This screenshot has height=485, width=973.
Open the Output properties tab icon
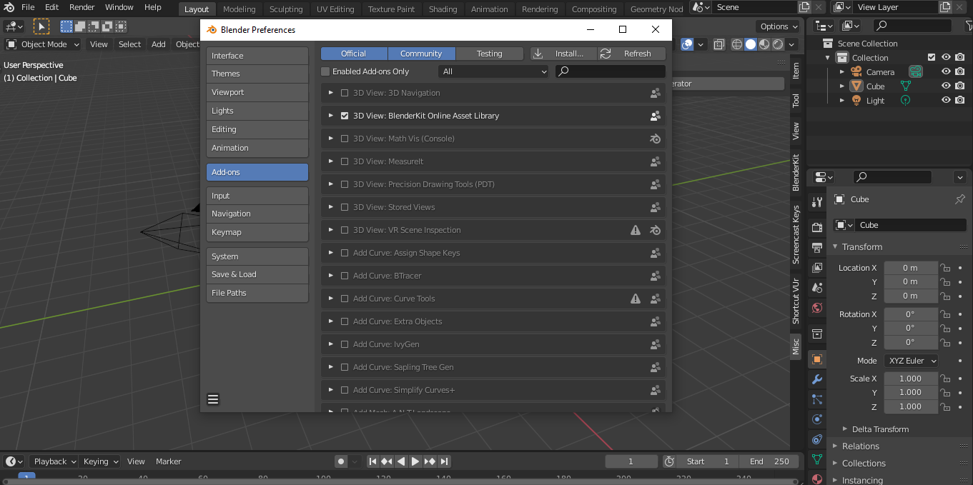817,247
